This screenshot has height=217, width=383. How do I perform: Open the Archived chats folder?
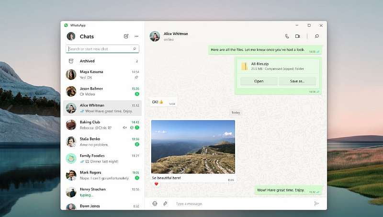pos(87,61)
